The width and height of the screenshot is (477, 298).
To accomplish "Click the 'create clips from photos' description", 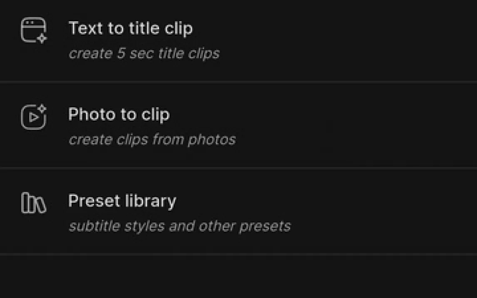I will [152, 139].
